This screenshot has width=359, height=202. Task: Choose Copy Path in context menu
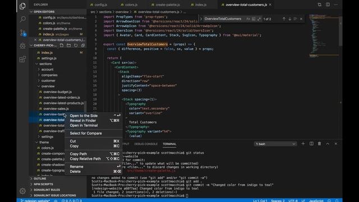pos(94,154)
